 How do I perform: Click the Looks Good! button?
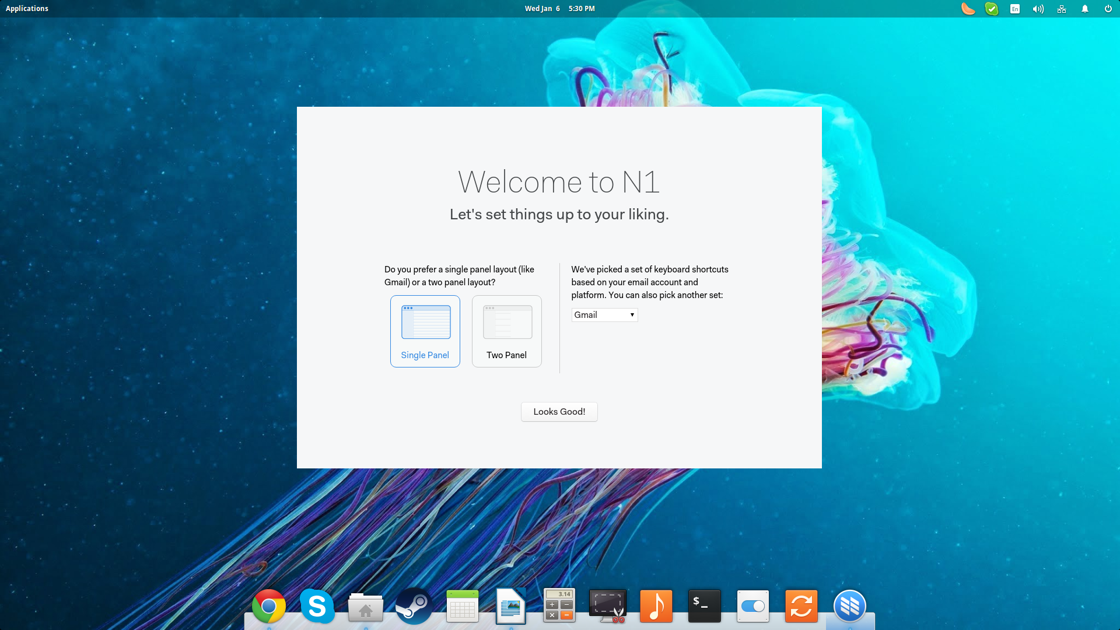pos(559,412)
